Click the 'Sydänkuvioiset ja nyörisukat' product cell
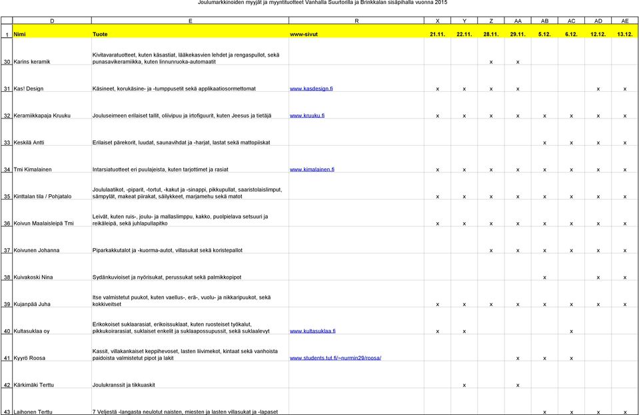 coord(191,267)
